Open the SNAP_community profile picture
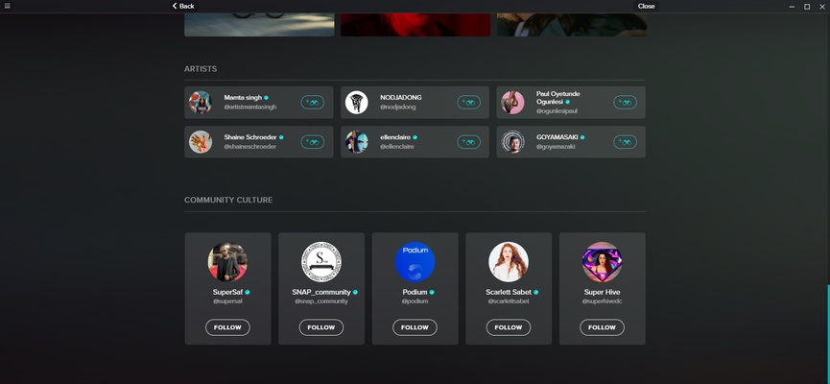 (321, 262)
